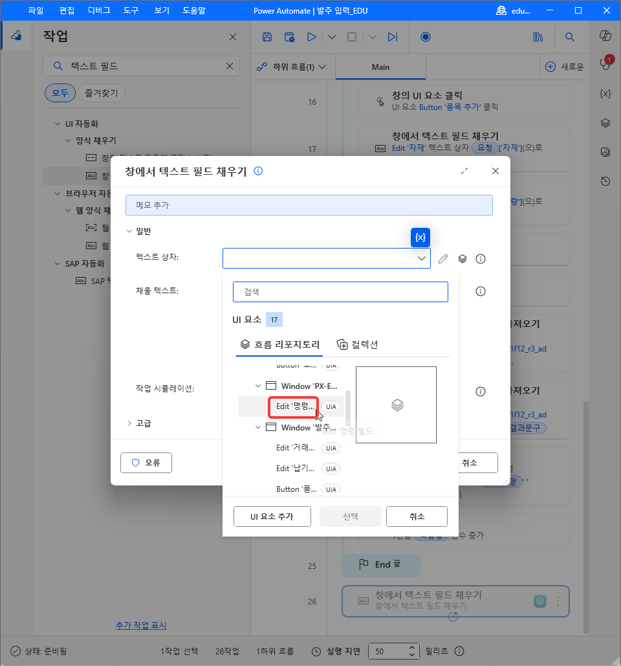This screenshot has width=621, height=666.
Task: Collapse the SAP 자동화 group
Action: [x=58, y=263]
